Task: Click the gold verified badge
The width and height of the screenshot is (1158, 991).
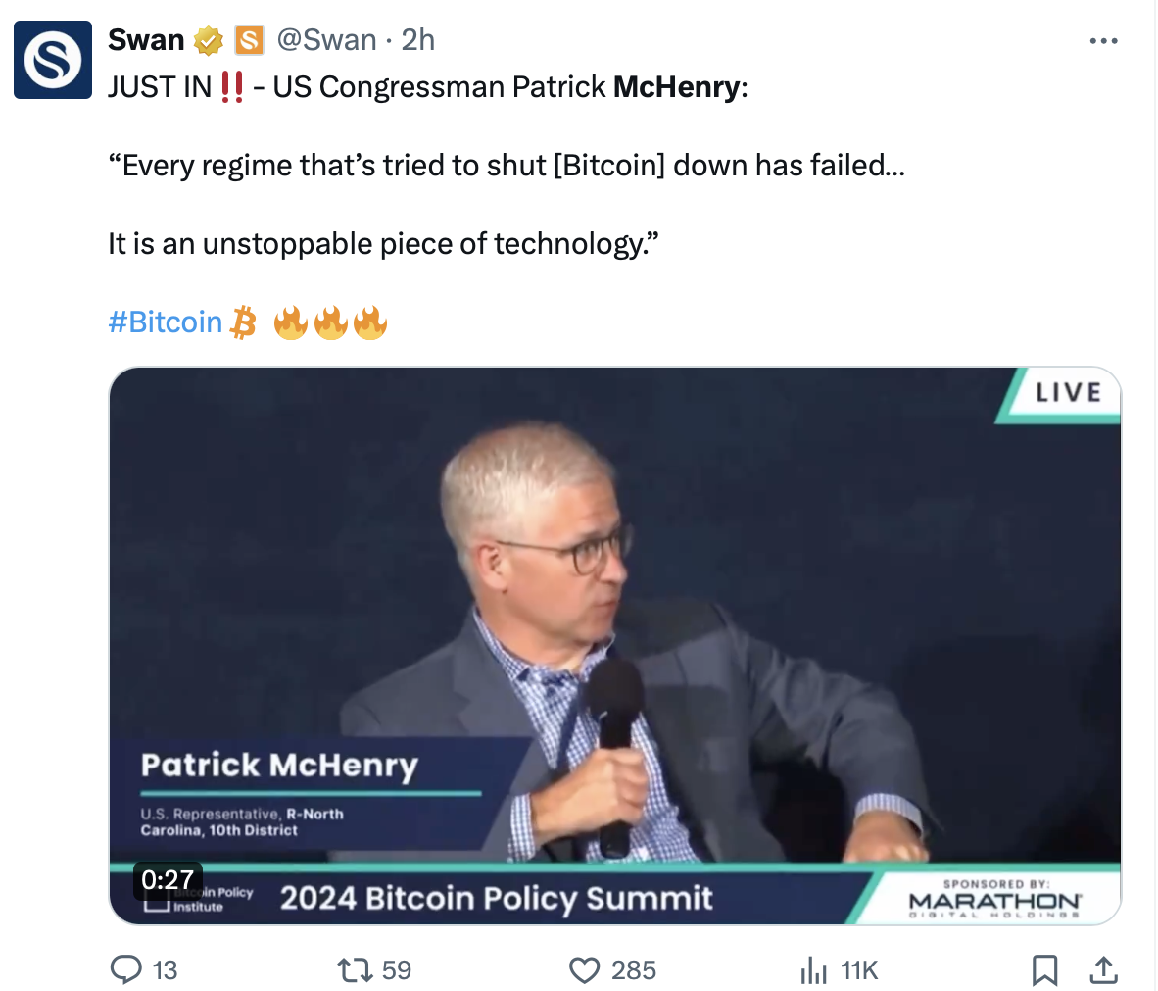Action: pyautogui.click(x=209, y=40)
